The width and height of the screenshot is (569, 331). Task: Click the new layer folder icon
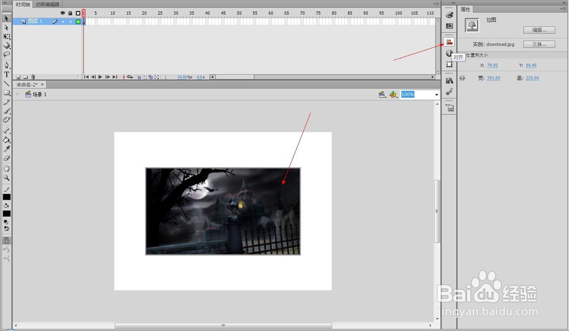pos(26,77)
